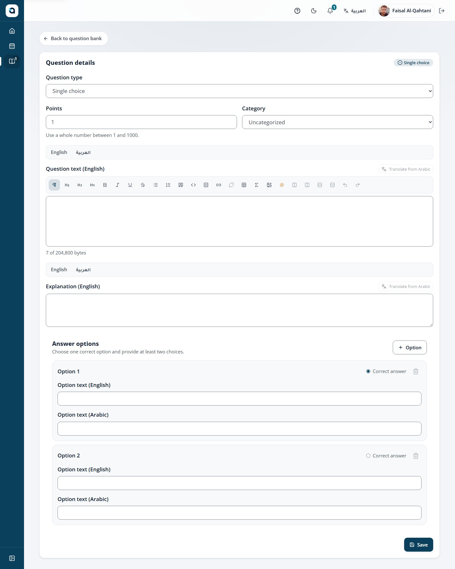Click Option 1 English text field
The height and width of the screenshot is (569, 455).
click(240, 399)
